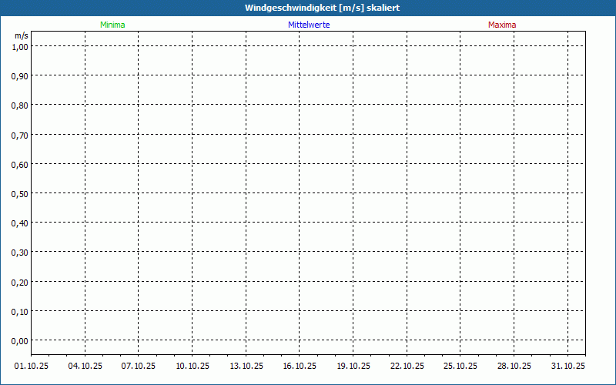Click the 0,30 y-axis label
The height and width of the screenshot is (385, 616).
click(20, 252)
